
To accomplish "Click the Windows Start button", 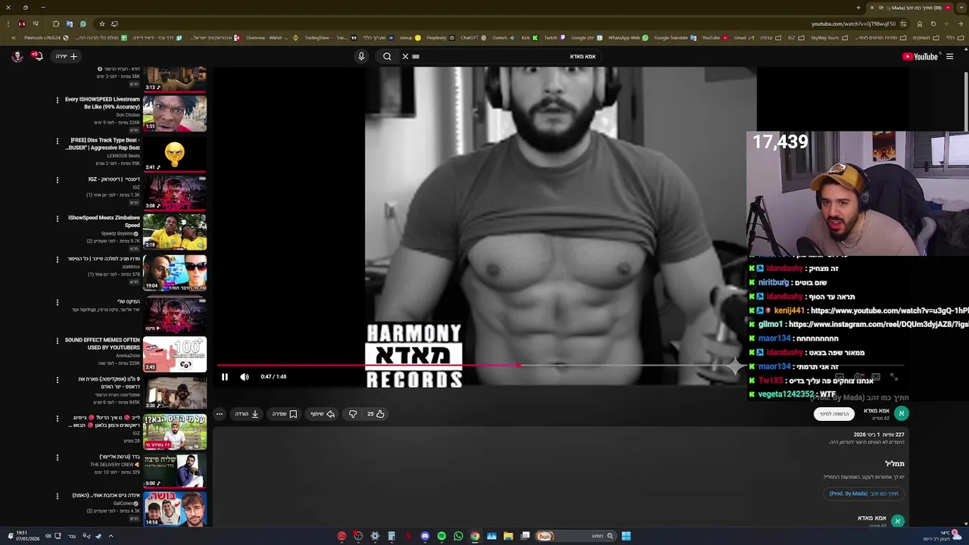I will click(x=626, y=536).
